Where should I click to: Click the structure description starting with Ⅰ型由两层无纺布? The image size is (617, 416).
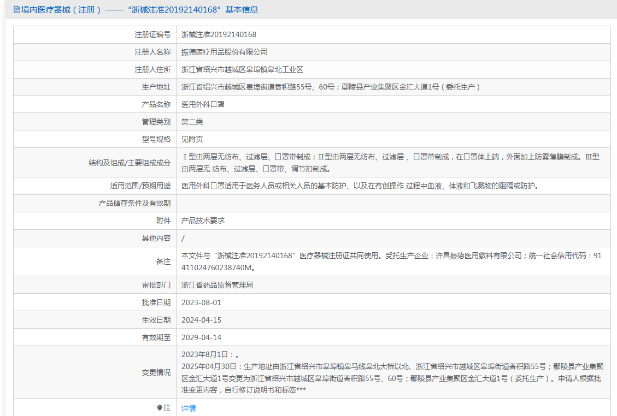click(390, 163)
